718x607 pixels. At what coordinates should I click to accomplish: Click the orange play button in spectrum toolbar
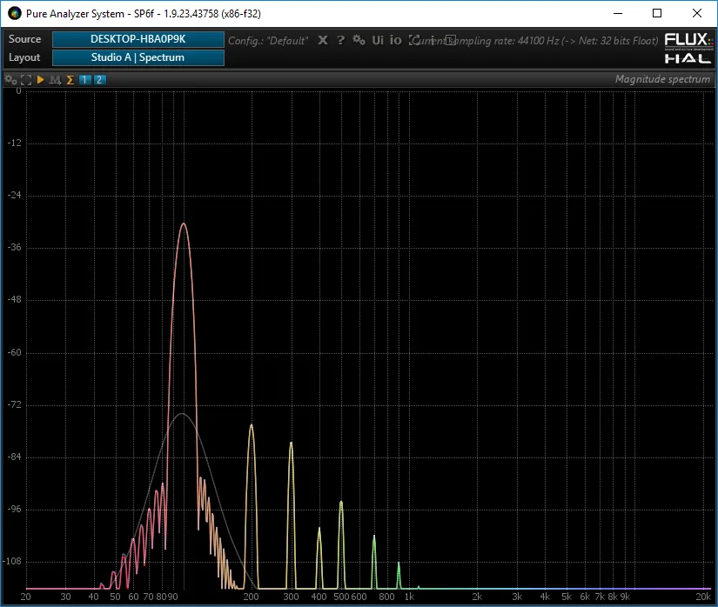(40, 80)
